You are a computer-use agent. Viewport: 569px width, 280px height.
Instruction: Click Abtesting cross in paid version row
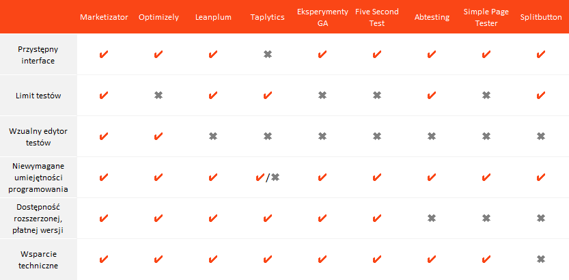(x=432, y=219)
